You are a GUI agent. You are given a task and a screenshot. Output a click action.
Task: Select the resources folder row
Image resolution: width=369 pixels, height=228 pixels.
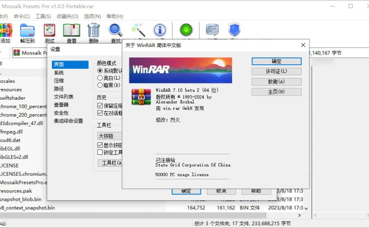[11, 89]
